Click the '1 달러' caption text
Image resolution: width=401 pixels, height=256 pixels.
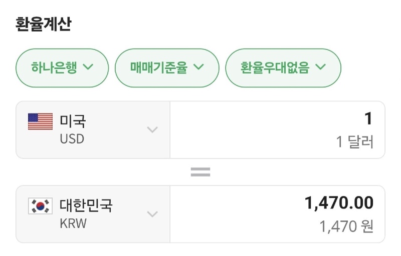(355, 142)
